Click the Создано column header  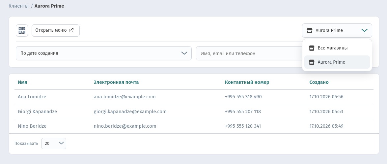[x=319, y=82]
